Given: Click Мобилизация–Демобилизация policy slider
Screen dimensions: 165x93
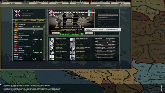Looking at the screenshot, I should point(105,52).
